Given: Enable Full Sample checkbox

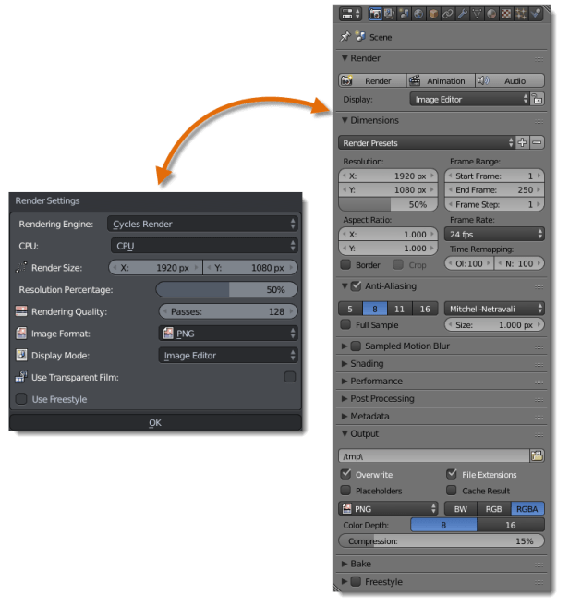Looking at the screenshot, I should pos(345,324).
